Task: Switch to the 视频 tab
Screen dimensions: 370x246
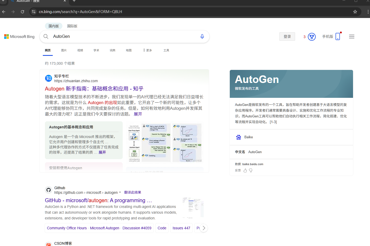Action: point(80,50)
